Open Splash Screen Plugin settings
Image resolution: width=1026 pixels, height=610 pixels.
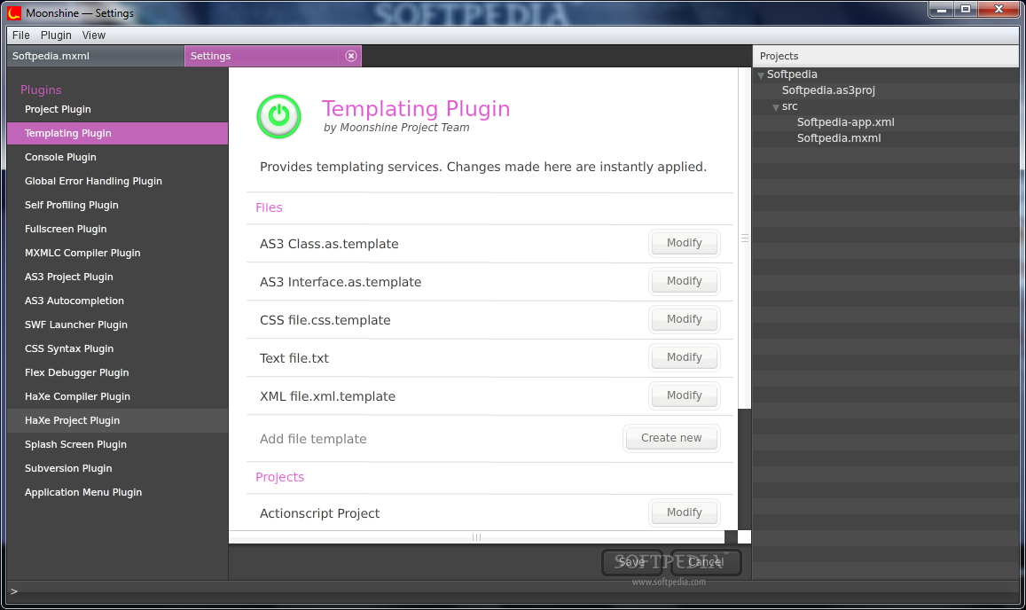click(118, 444)
